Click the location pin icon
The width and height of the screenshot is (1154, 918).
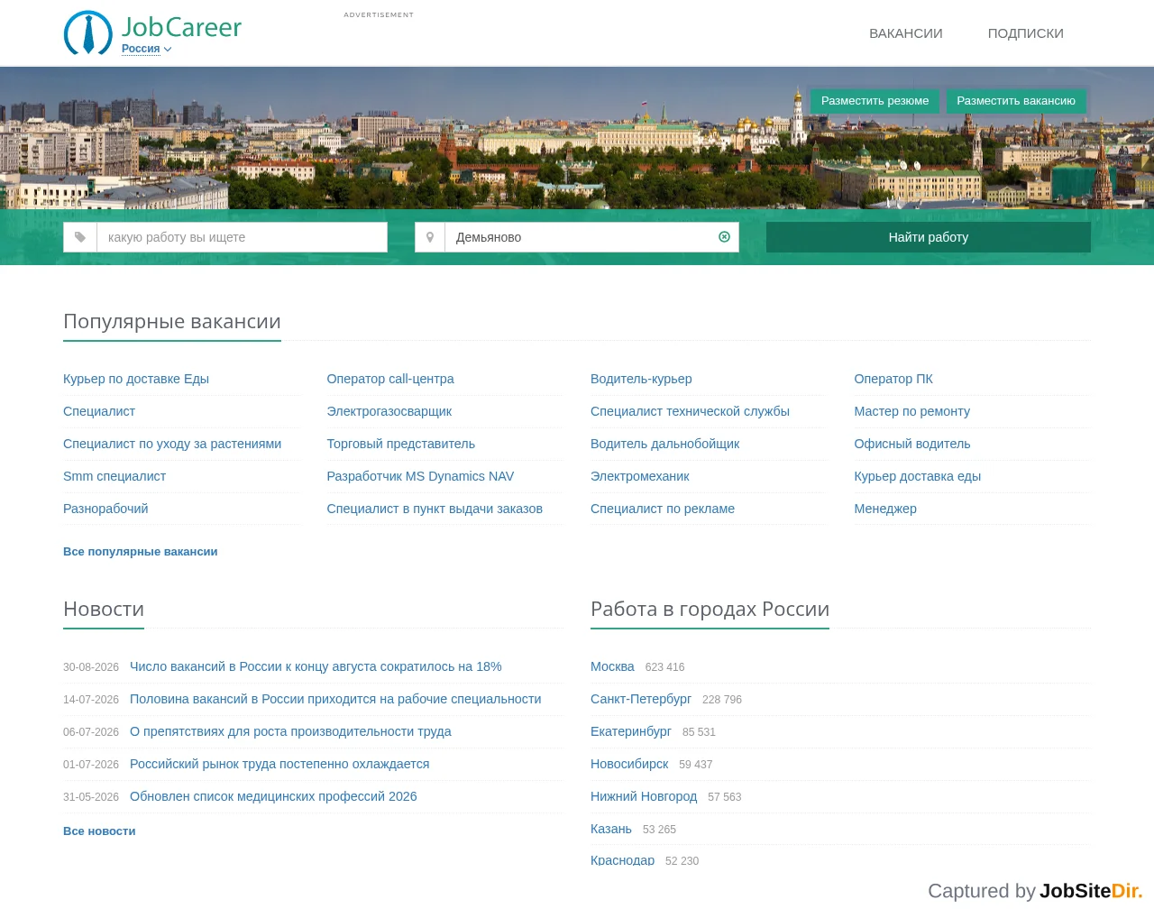point(430,237)
